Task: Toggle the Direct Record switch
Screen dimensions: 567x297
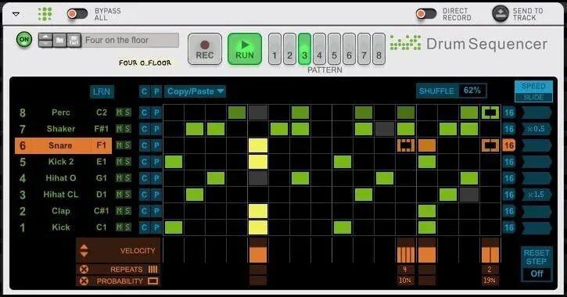Action: click(x=426, y=14)
